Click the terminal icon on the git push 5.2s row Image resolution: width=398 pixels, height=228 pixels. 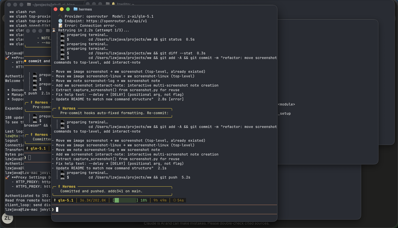pyautogui.click(x=63, y=177)
